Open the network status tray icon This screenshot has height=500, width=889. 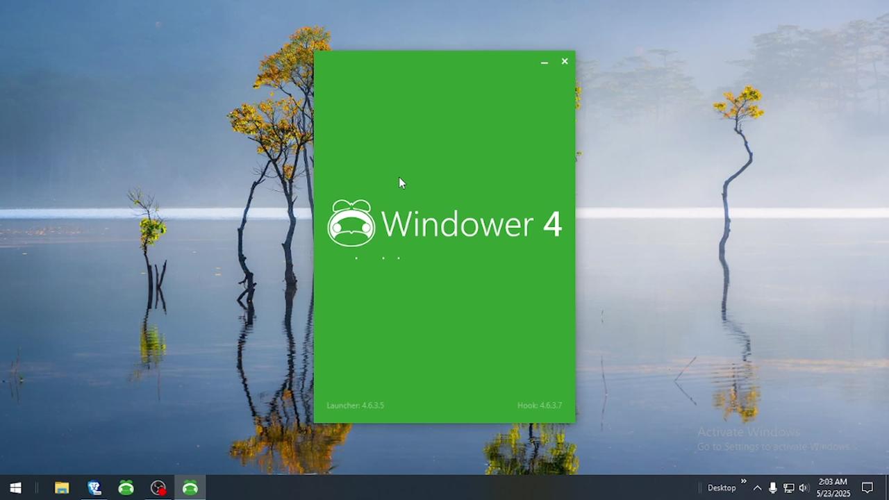pos(788,487)
